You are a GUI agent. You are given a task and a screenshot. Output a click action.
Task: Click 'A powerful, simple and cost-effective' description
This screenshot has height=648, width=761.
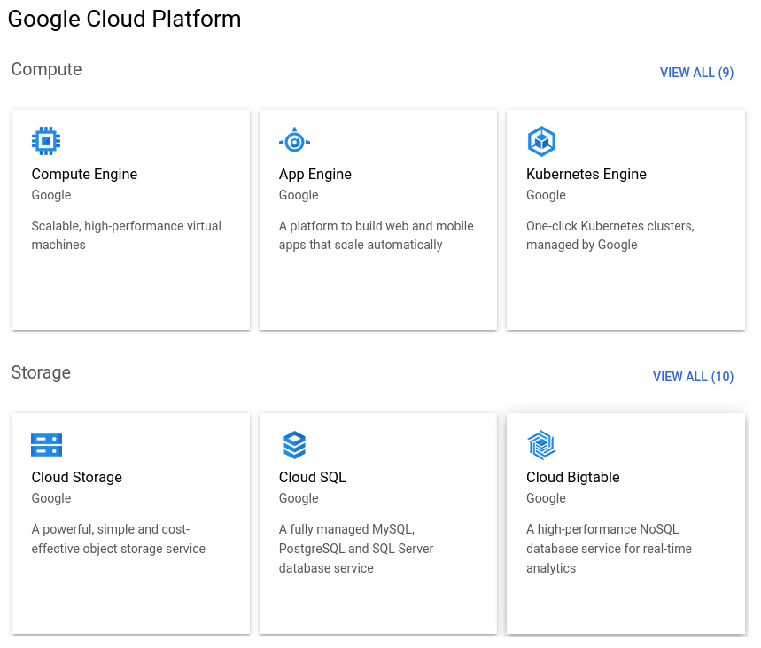[119, 539]
